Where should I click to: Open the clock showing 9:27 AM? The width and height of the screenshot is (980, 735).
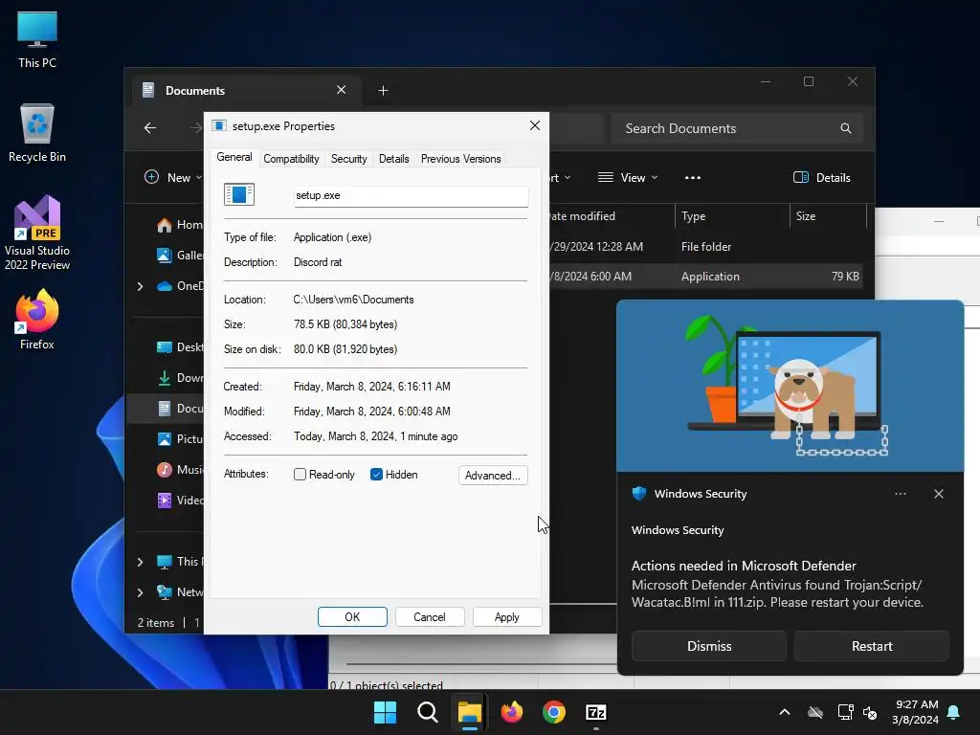pos(916,712)
